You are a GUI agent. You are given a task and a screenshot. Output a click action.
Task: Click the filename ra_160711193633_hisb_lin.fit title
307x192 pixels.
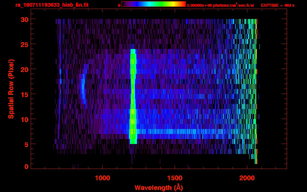click(52, 5)
